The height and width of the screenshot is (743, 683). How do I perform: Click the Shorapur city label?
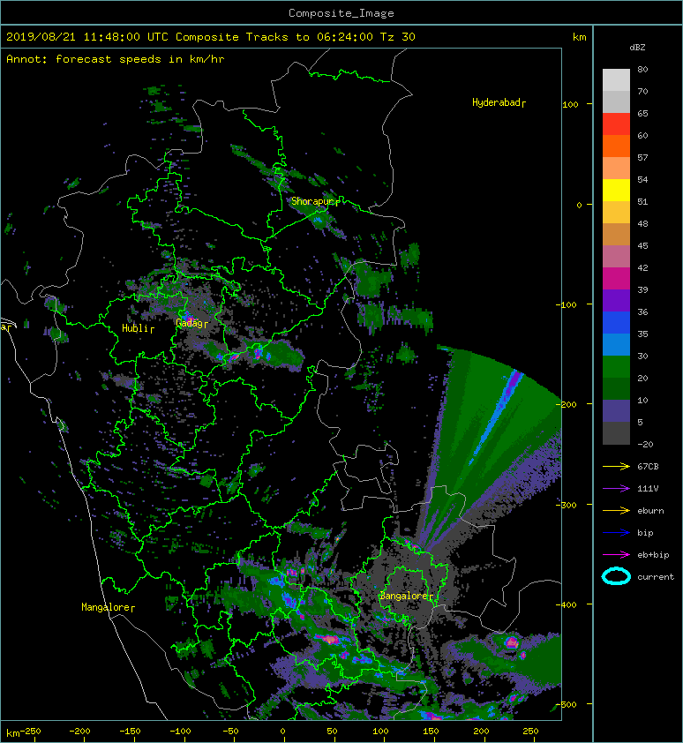point(315,201)
